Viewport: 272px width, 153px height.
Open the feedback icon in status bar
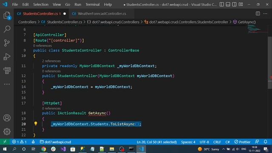[x=257, y=142]
